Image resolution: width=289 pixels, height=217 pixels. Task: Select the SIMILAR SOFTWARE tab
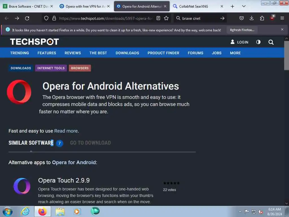click(x=31, y=143)
